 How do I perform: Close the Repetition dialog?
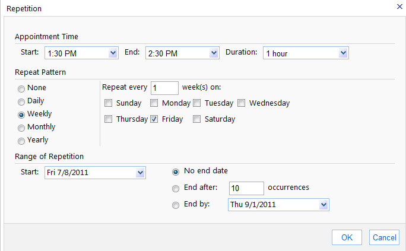399,7
